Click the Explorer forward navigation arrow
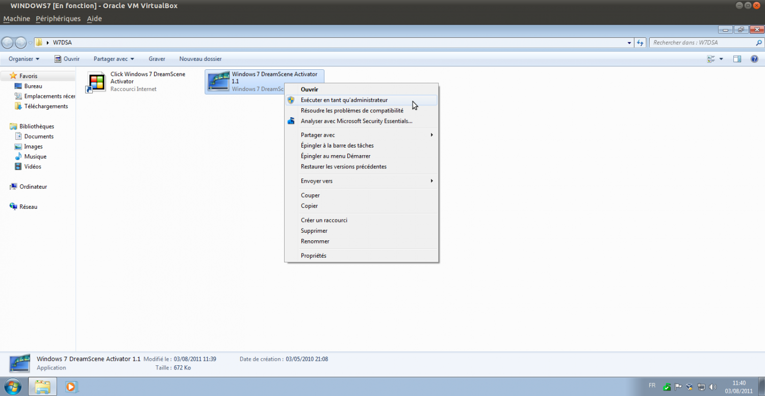This screenshot has width=765, height=396. point(21,42)
